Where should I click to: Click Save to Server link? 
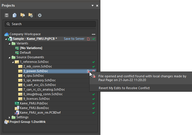[74, 39]
